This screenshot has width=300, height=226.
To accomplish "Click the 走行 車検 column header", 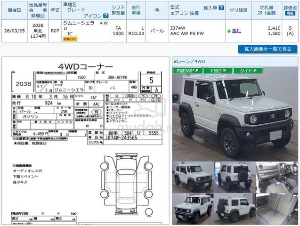I will [136, 10].
